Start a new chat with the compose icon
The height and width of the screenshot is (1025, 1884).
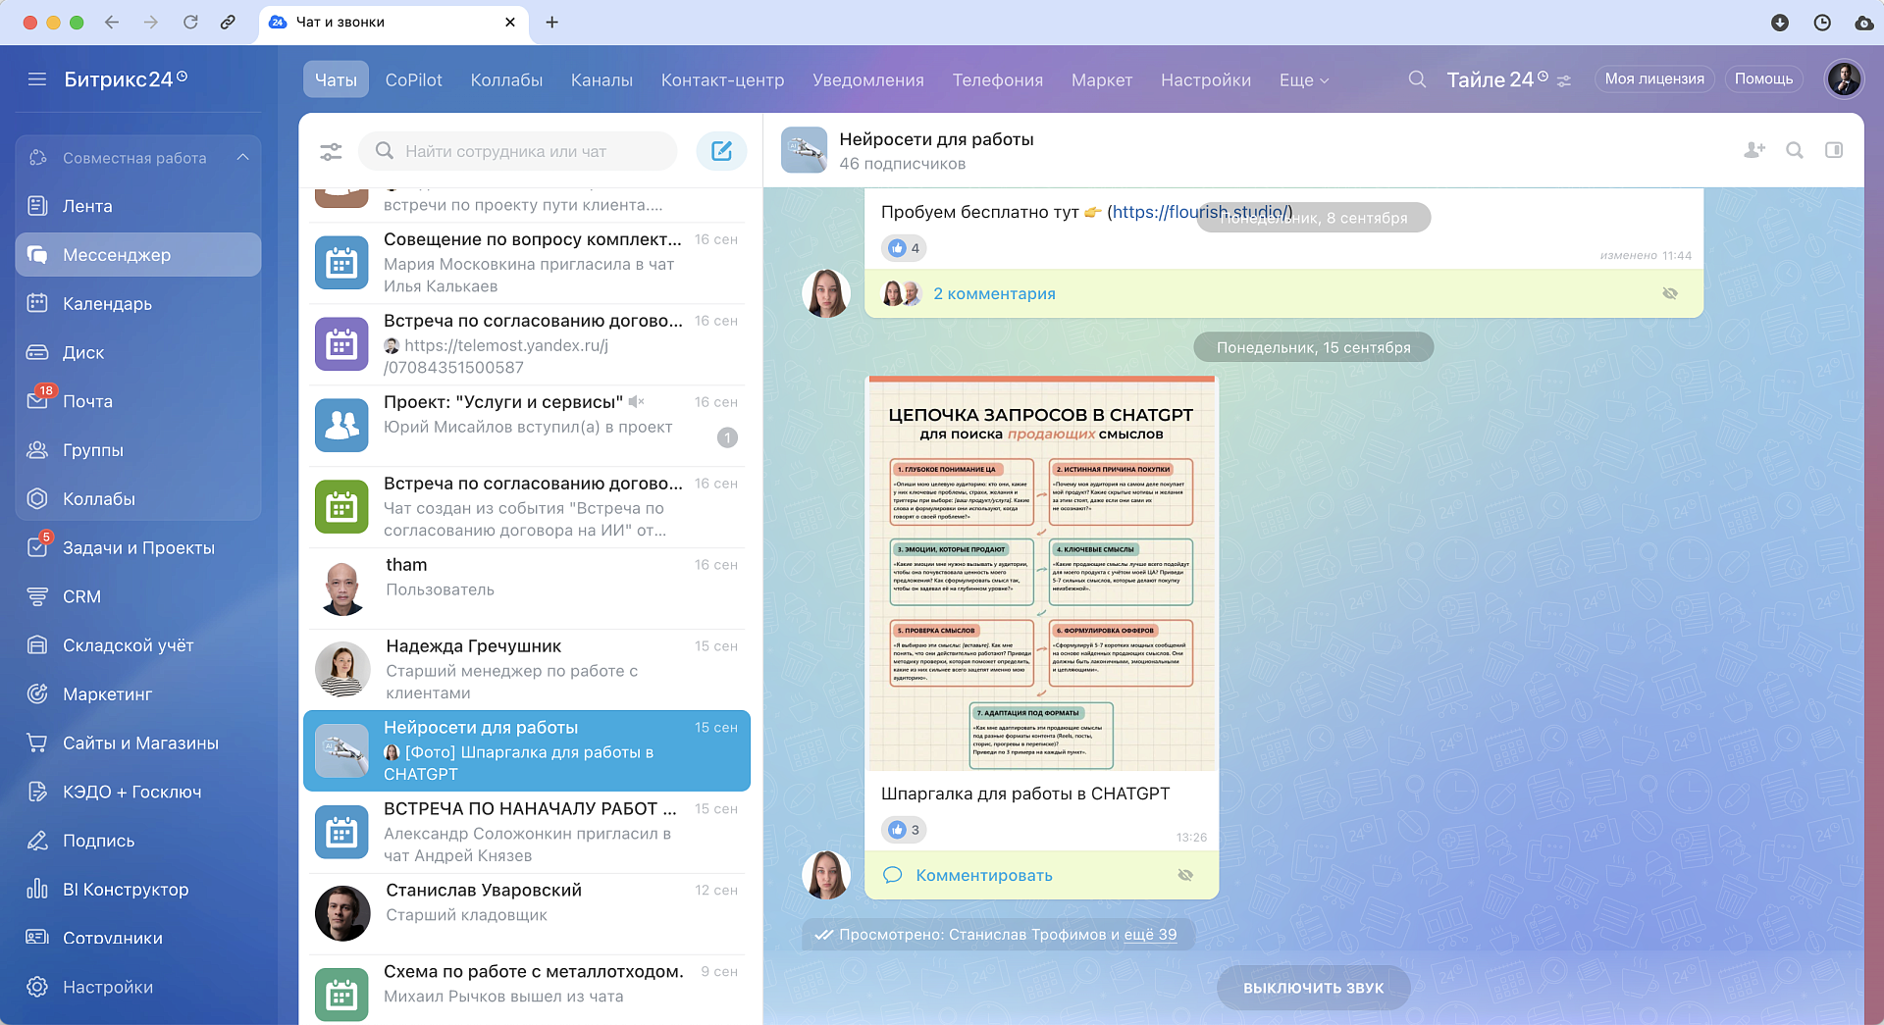(721, 151)
